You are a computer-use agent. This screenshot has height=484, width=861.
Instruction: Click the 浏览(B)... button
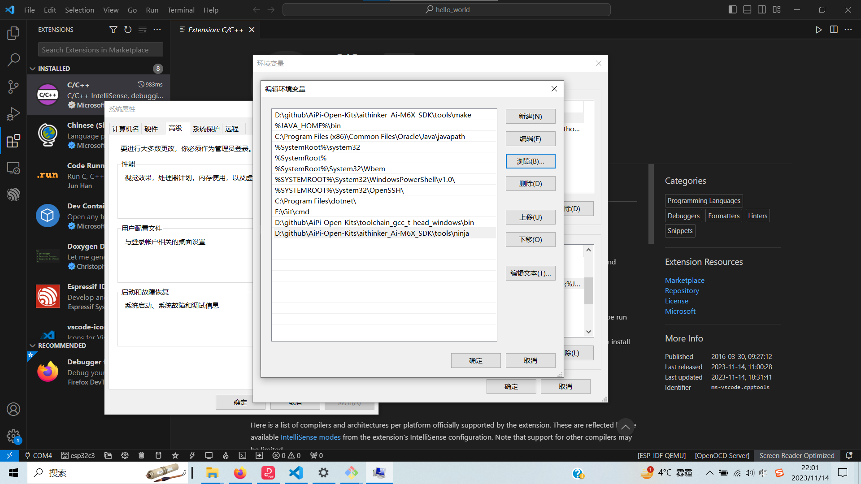click(x=531, y=161)
